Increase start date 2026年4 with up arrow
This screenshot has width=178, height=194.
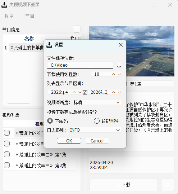pos(74,92)
